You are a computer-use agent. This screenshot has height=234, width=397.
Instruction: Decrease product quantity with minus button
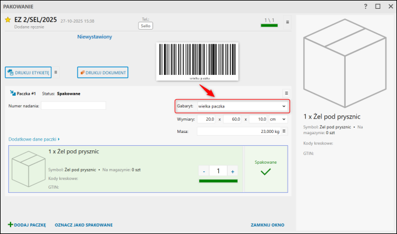[204, 171]
